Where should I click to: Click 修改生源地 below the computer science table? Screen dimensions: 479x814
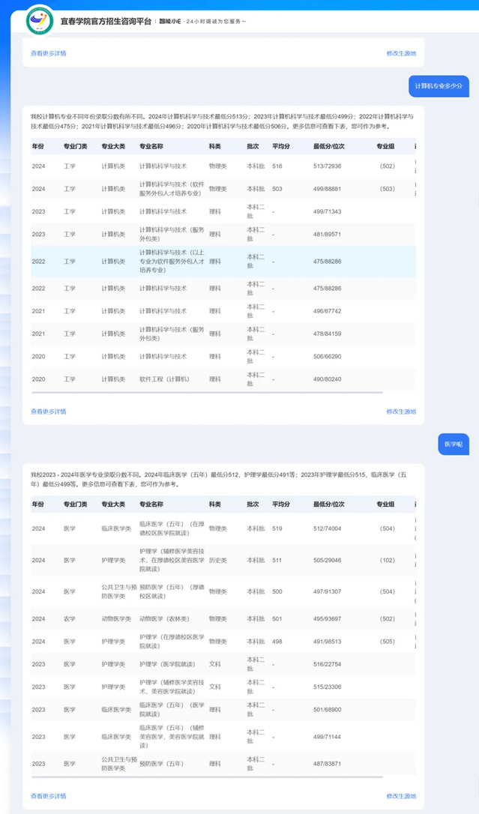coord(401,411)
